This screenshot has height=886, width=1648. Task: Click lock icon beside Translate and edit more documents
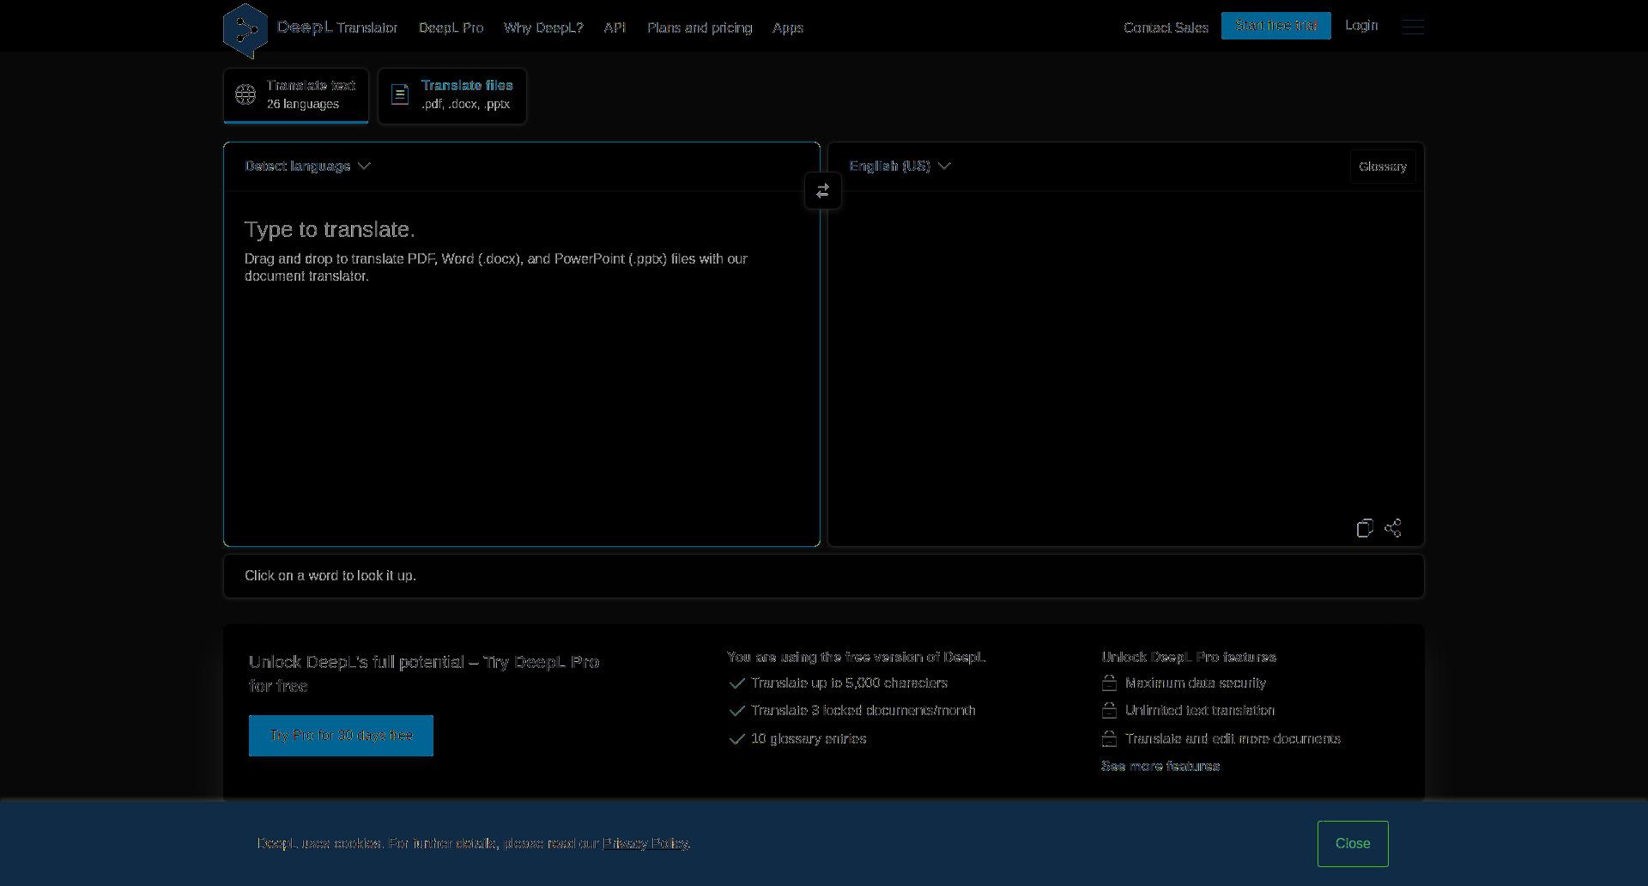tap(1109, 739)
